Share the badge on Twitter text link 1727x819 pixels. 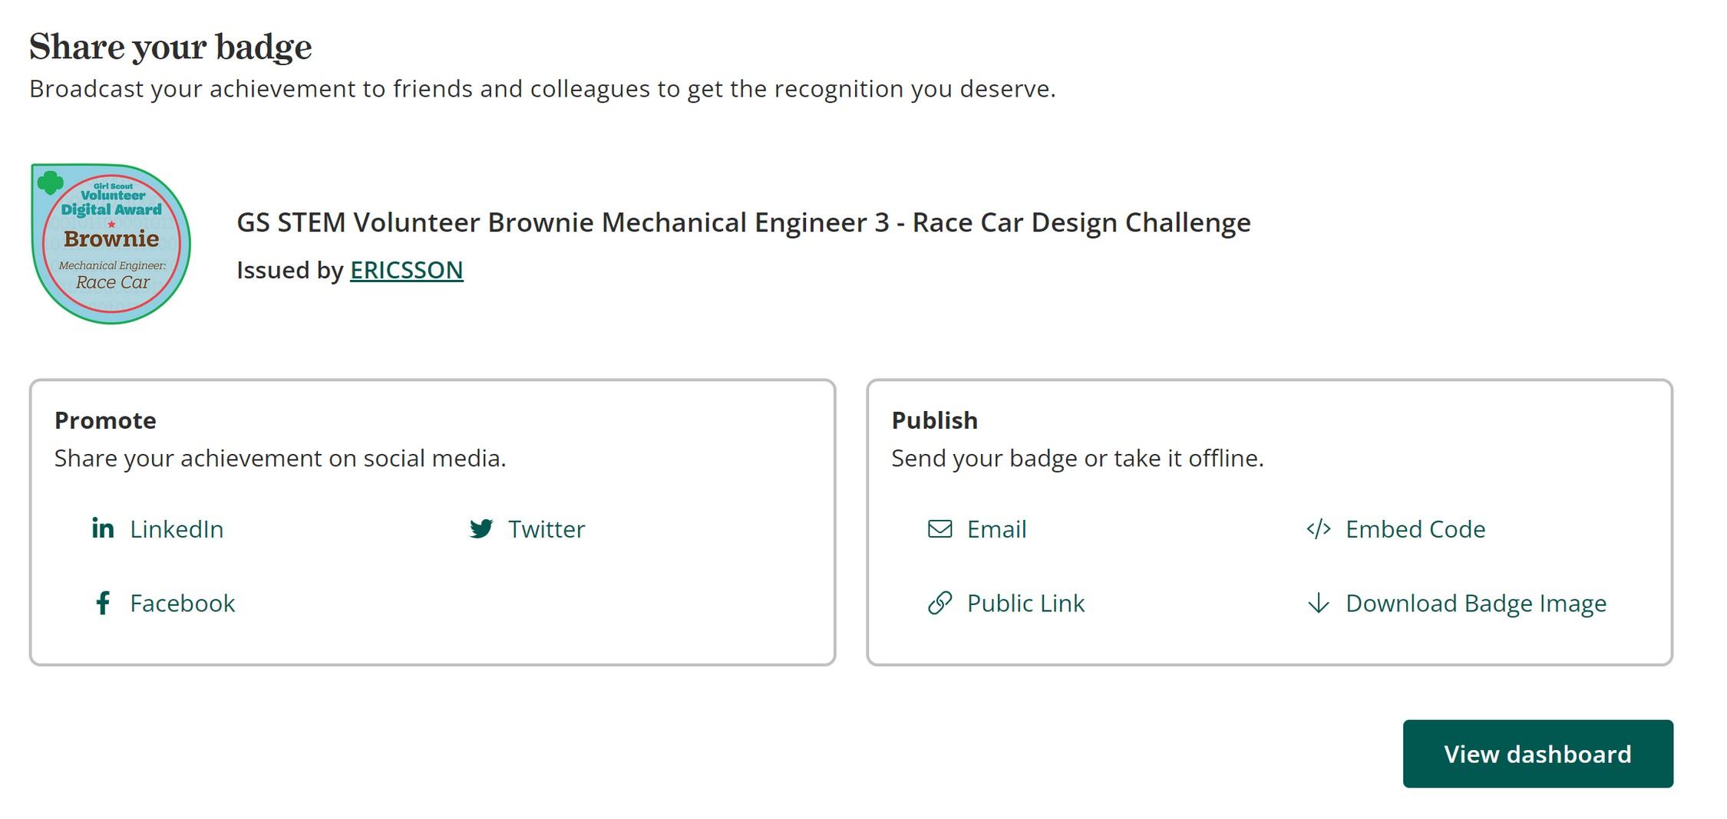tap(546, 529)
